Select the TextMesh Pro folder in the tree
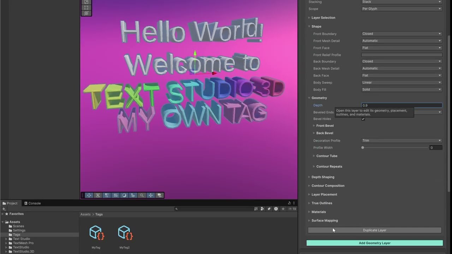Image resolution: width=452 pixels, height=254 pixels. (23, 243)
